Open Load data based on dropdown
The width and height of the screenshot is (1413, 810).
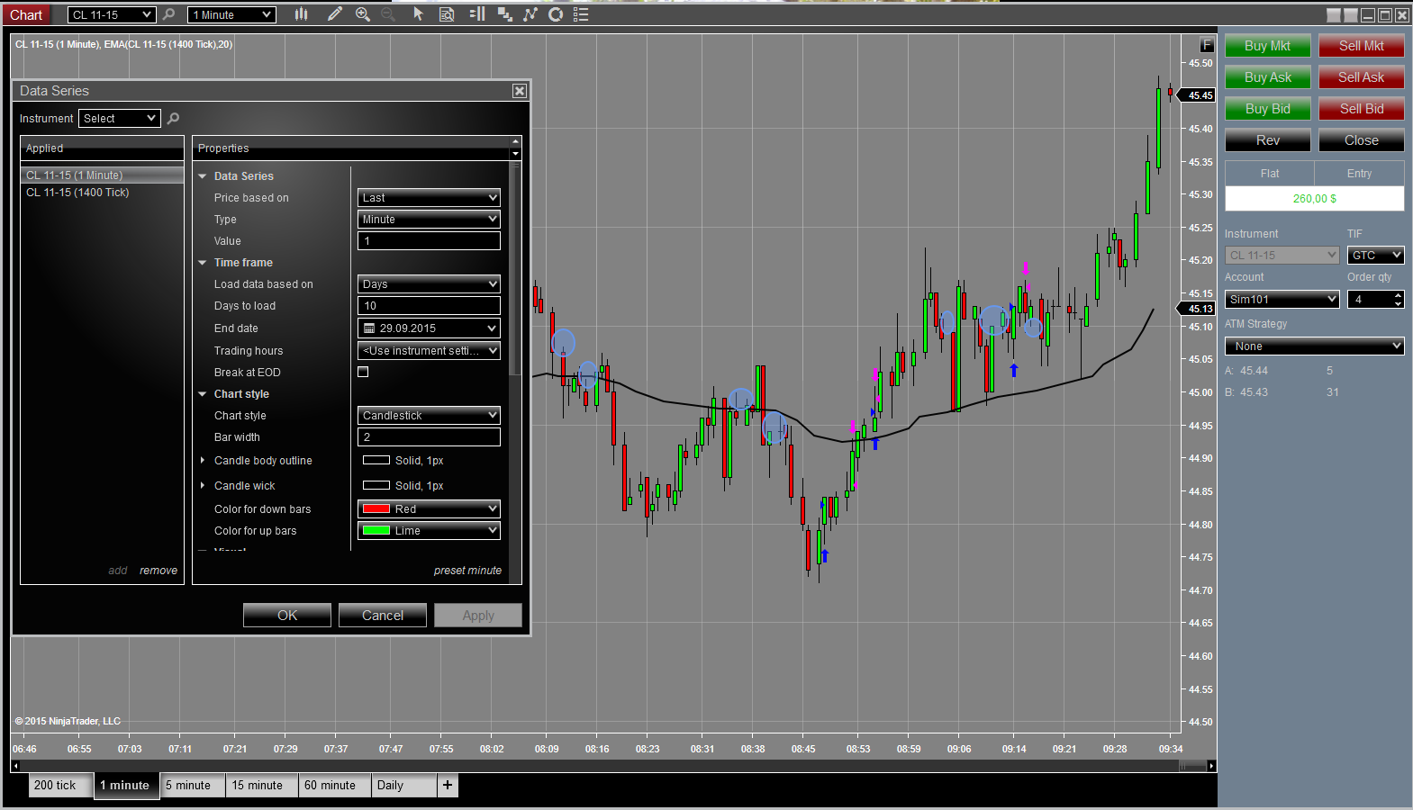coord(429,284)
